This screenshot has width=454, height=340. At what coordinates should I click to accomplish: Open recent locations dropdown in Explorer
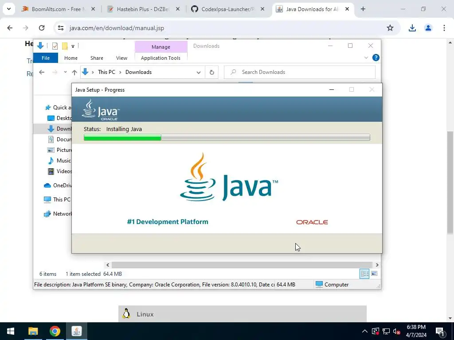(65, 72)
